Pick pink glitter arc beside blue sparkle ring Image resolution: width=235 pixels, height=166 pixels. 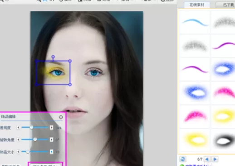coord(224,93)
